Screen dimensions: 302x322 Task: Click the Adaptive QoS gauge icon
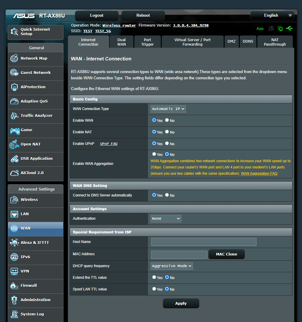(x=14, y=101)
